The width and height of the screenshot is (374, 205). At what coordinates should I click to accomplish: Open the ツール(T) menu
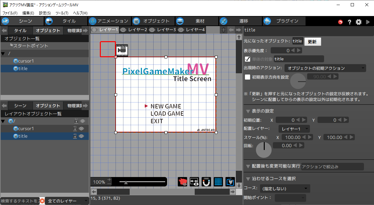pos(62,13)
